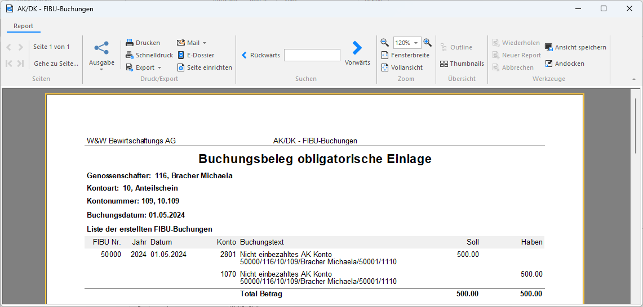
Task: Click the Thumbnails grid icon
Action: (444, 64)
